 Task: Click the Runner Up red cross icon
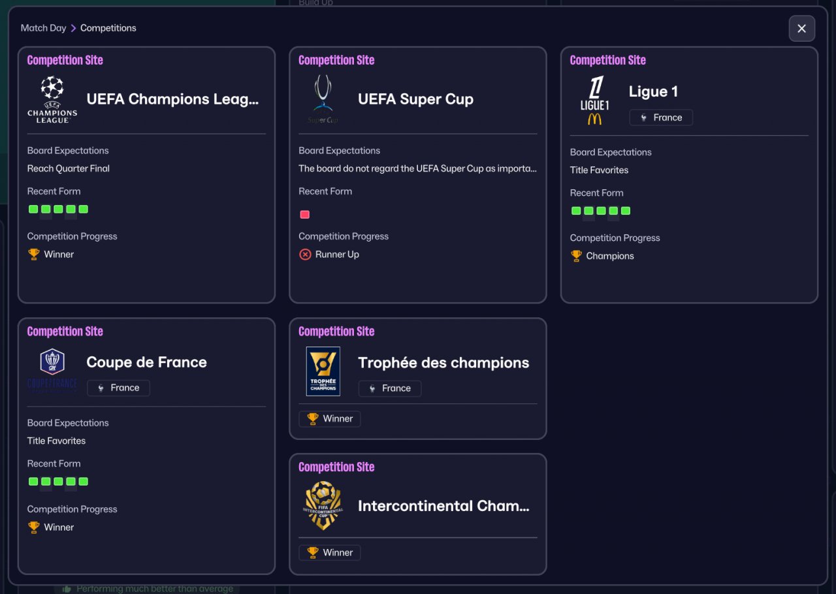(305, 255)
